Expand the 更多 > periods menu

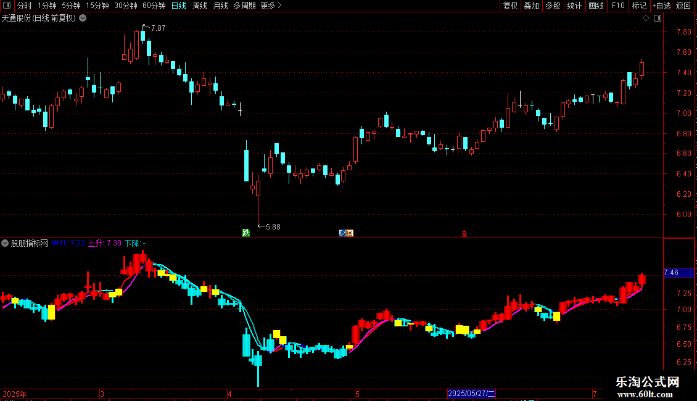click(x=271, y=6)
